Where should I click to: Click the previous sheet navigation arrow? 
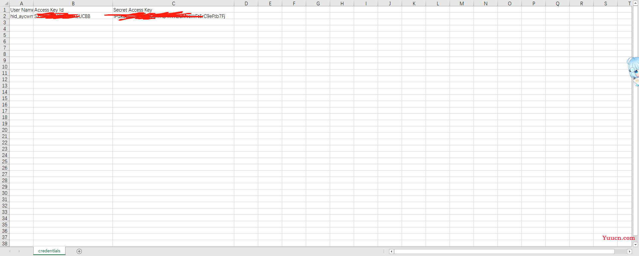(x=10, y=251)
